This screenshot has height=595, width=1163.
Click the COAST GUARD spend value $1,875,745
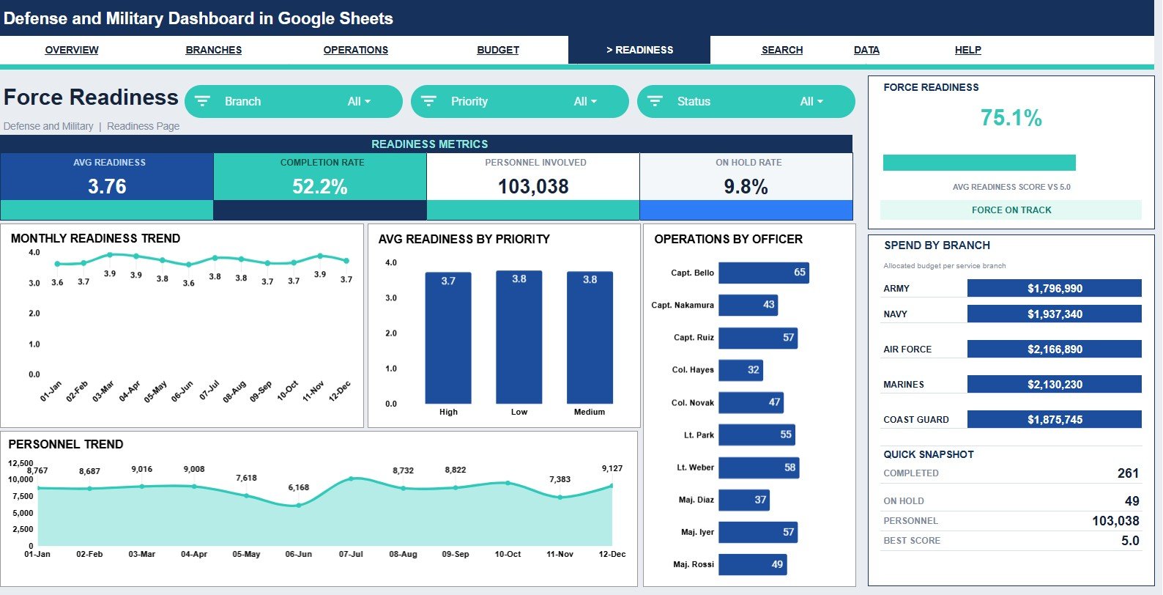[1055, 420]
